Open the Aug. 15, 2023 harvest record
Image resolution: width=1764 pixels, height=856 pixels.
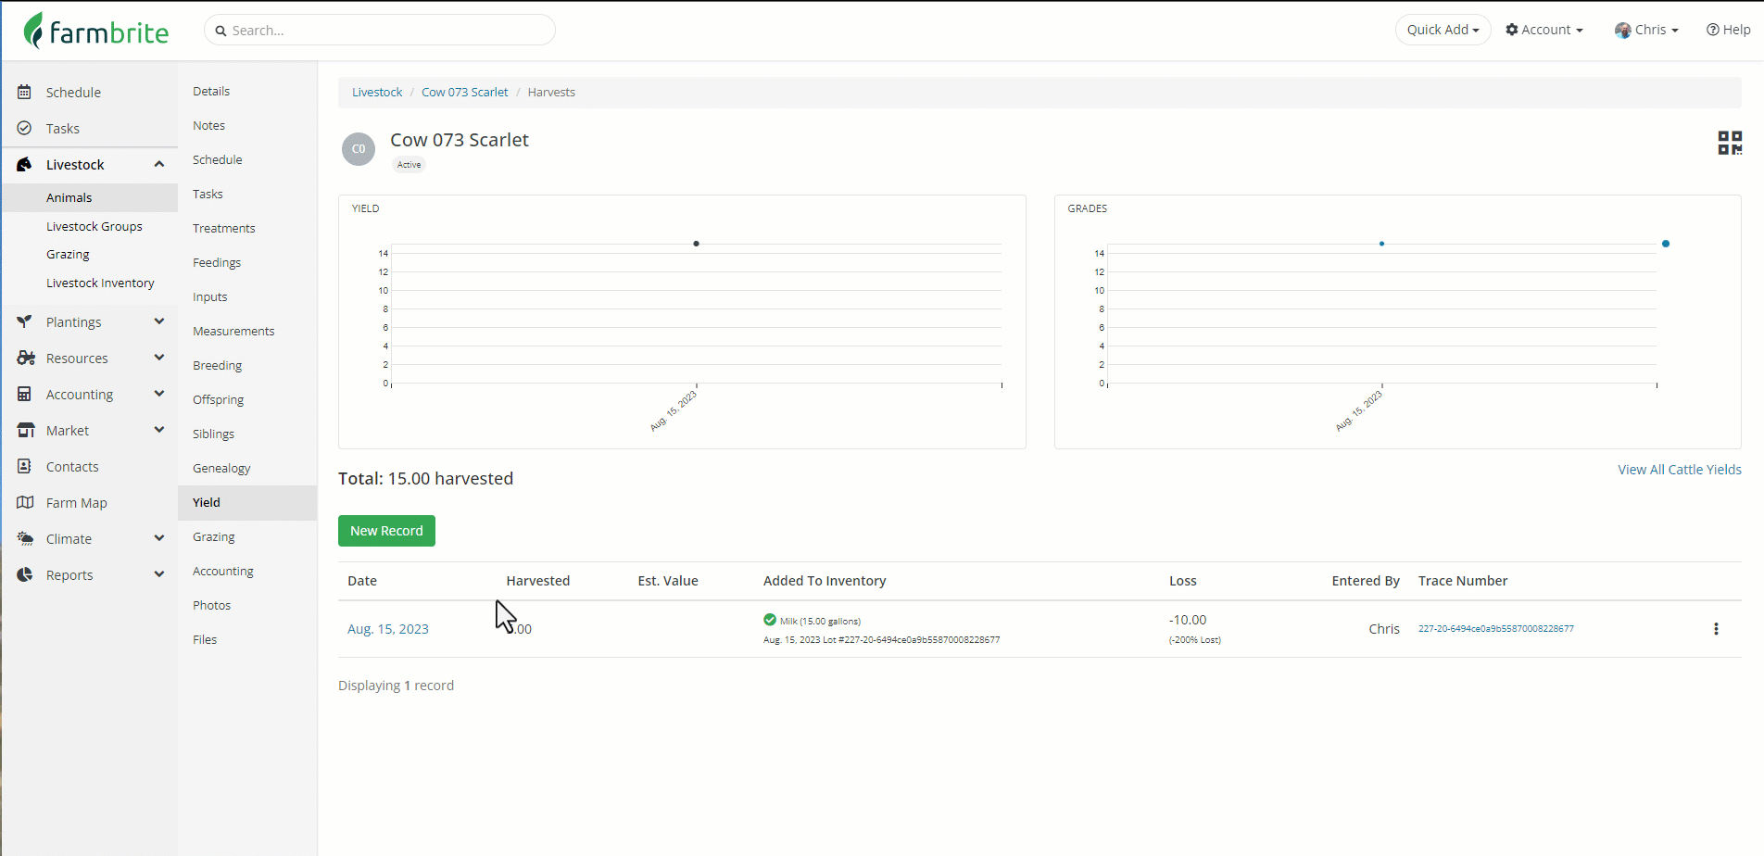[x=388, y=629]
